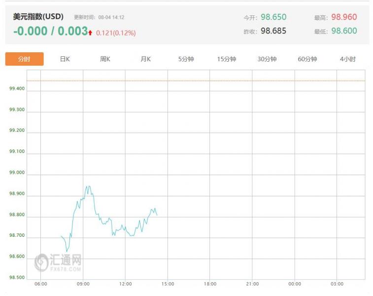Select the 15分钟 interval tab
This screenshot has width=373, height=296.
(x=227, y=59)
